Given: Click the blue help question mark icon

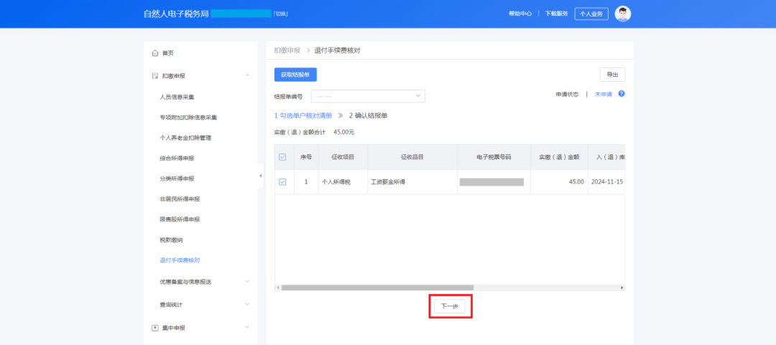Looking at the screenshot, I should pyautogui.click(x=622, y=94).
